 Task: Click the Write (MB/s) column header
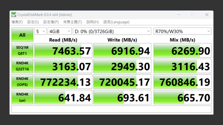coord(122,40)
